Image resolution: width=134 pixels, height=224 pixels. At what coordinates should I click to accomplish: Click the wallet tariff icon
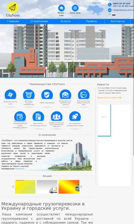pyautogui.click(x=20, y=116)
